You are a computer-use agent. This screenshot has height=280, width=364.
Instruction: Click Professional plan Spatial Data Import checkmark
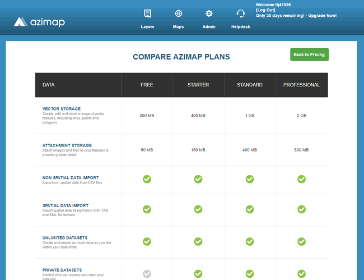coord(301,209)
